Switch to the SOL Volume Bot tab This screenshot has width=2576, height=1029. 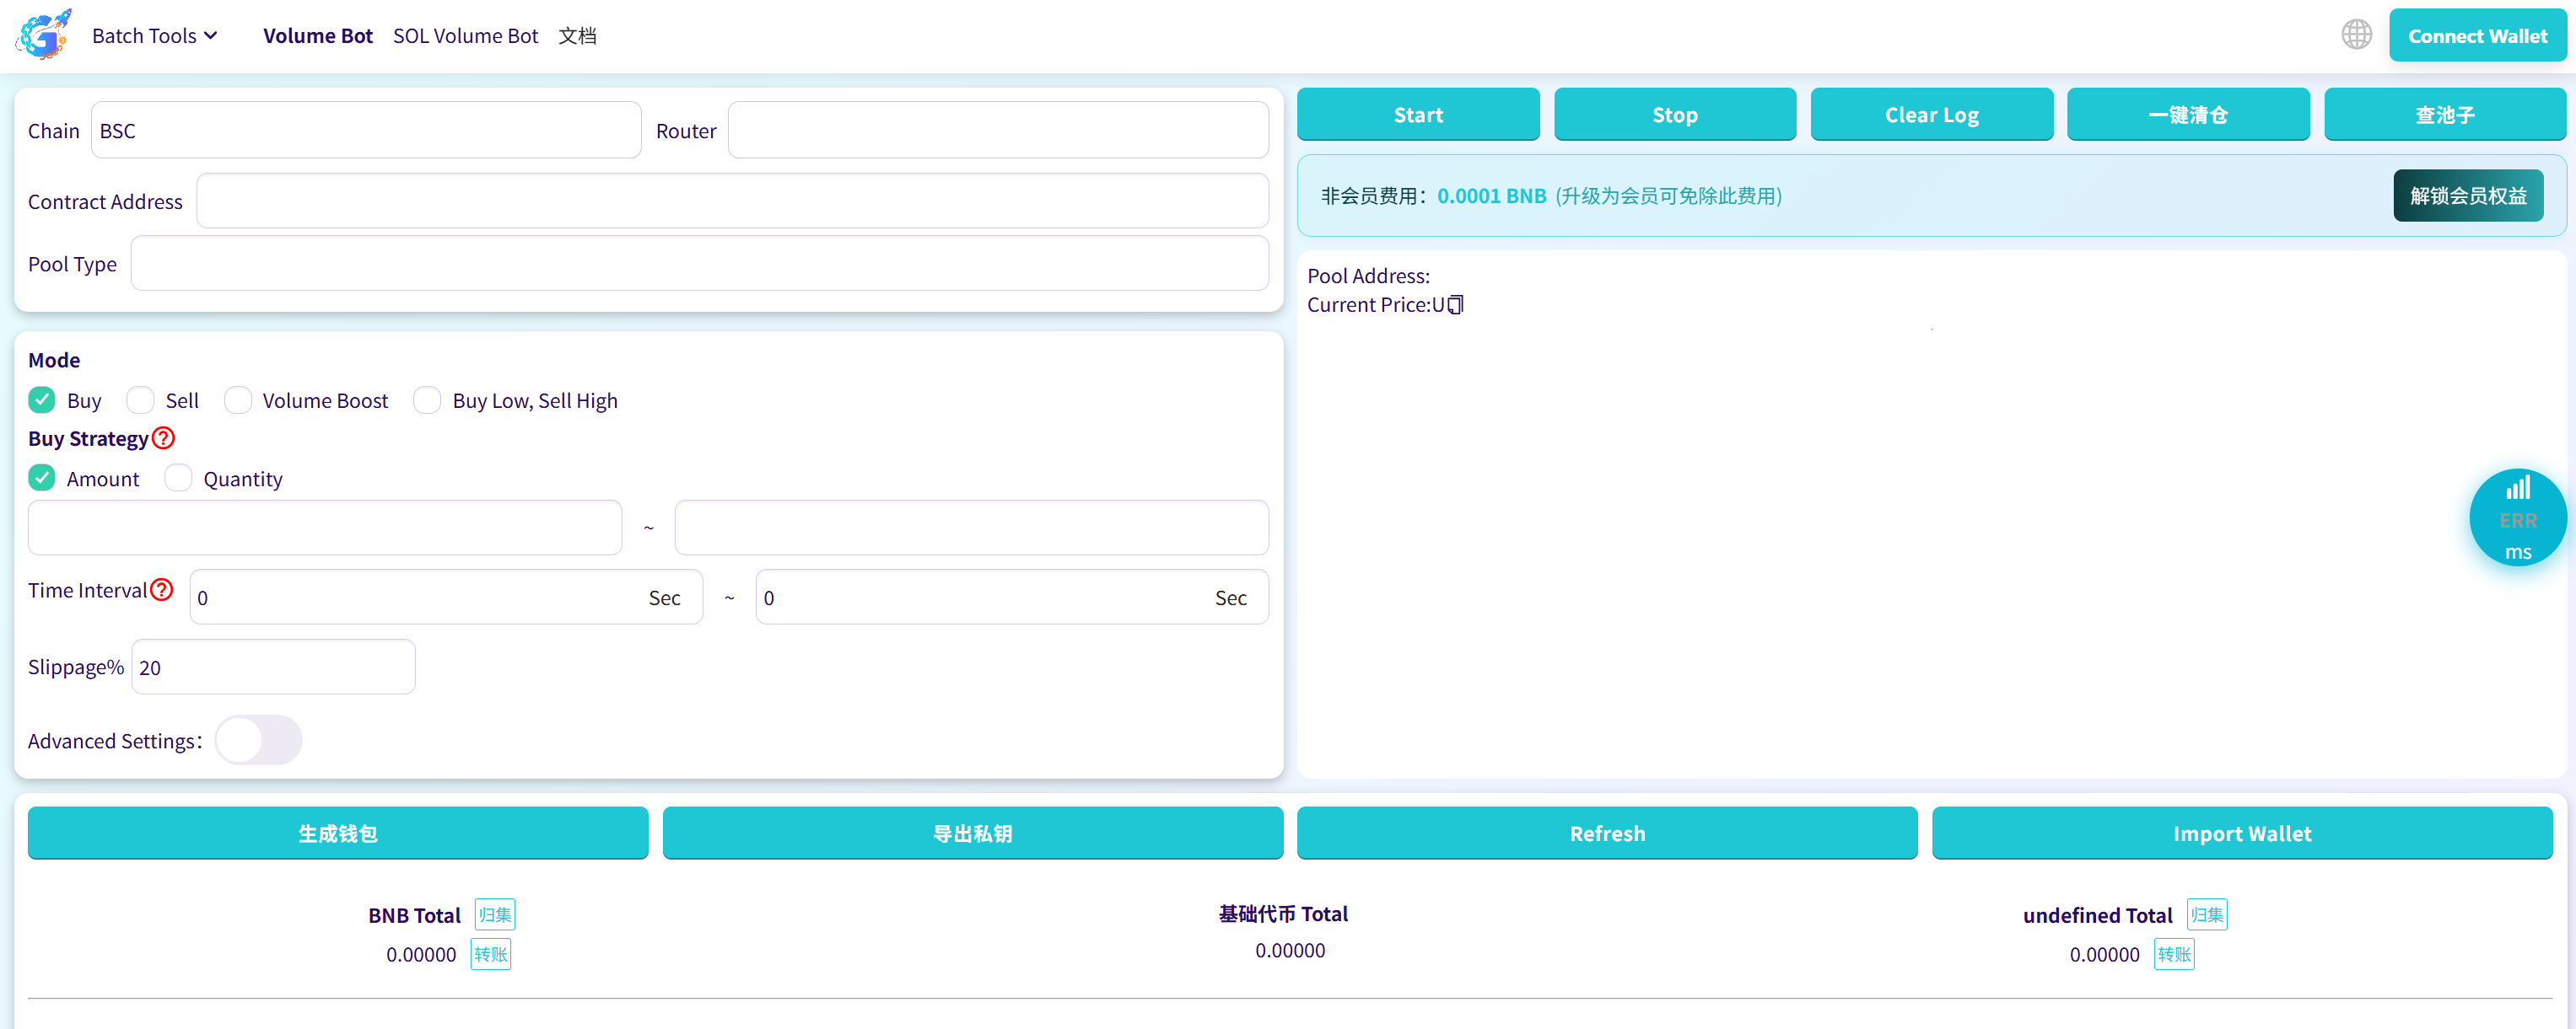pos(465,36)
